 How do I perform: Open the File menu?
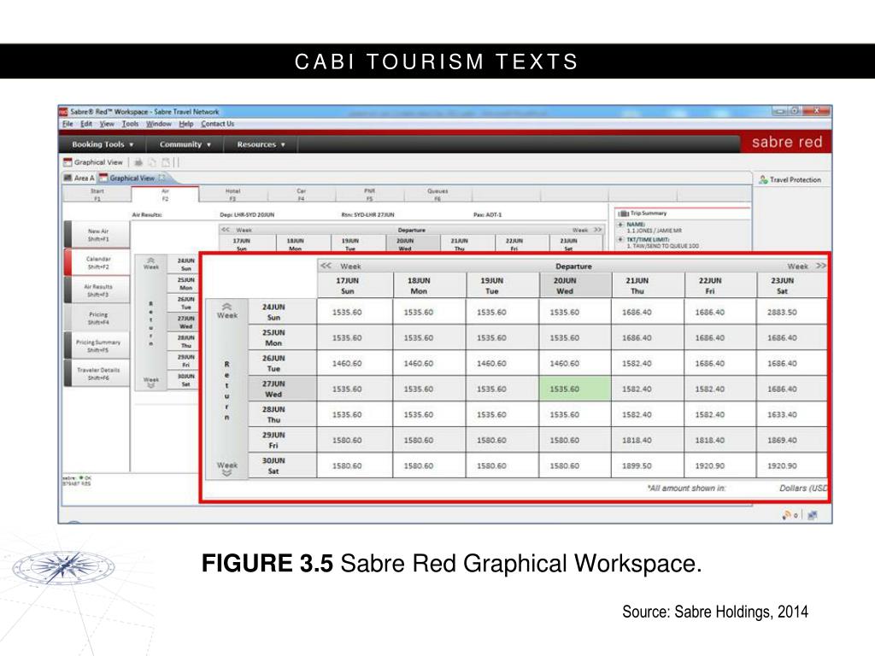click(x=68, y=124)
